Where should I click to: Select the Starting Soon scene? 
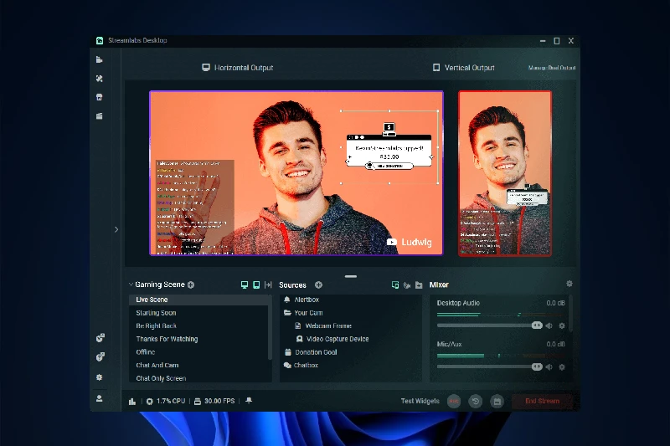(157, 313)
